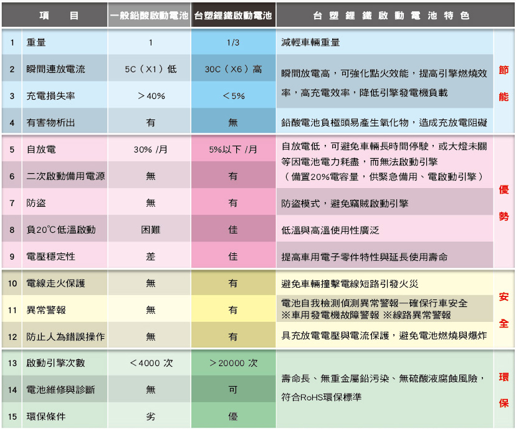516x429 pixels.
Task: Select the row label '異常警報'
Action: point(46,310)
